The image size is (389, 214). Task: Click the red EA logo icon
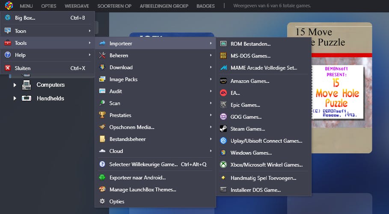point(223,93)
